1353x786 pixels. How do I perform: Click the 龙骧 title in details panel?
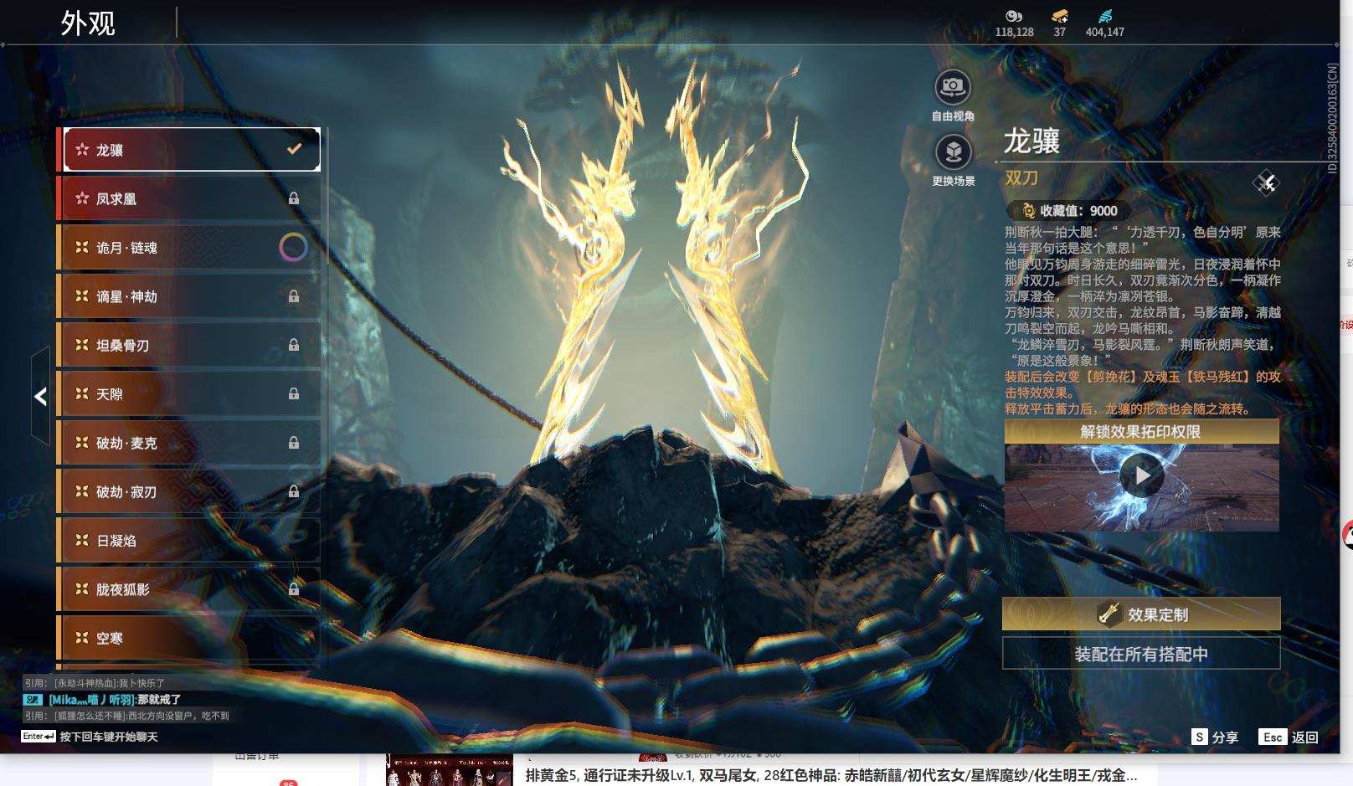(1032, 141)
